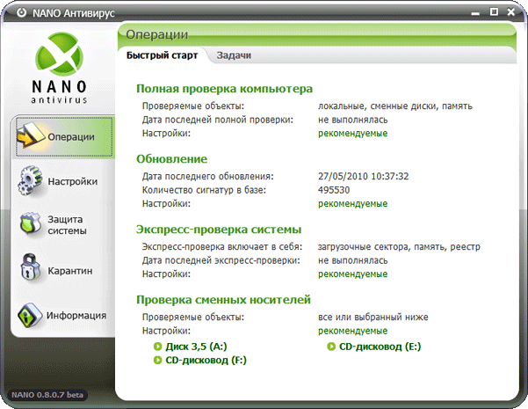
Task: Open Настройки gear icon in sidebar
Action: [32, 181]
